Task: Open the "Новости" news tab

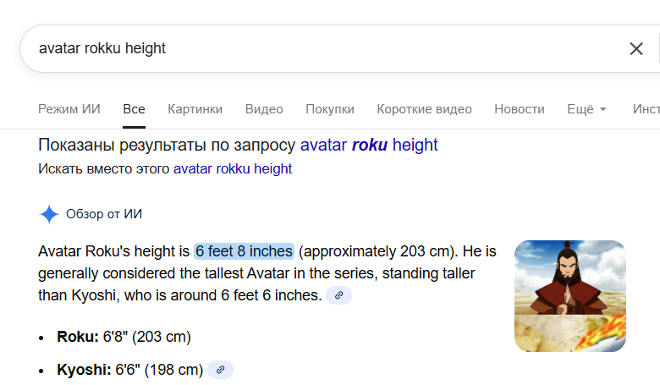Action: pos(519,109)
